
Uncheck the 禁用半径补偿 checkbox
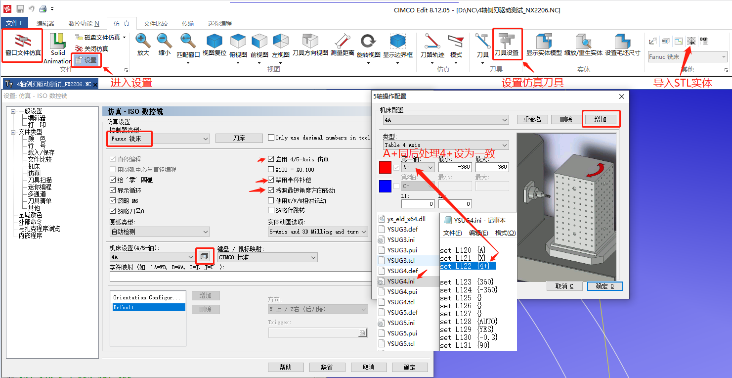tap(271, 180)
